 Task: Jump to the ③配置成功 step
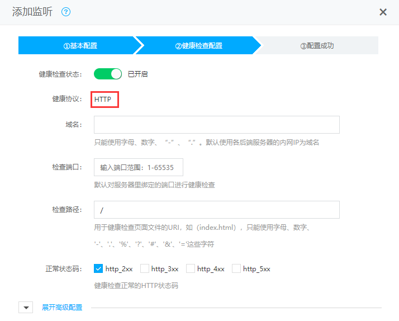pyautogui.click(x=317, y=46)
